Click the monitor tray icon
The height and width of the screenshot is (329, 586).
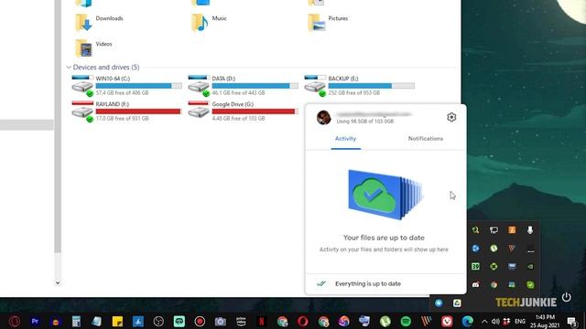click(x=494, y=229)
